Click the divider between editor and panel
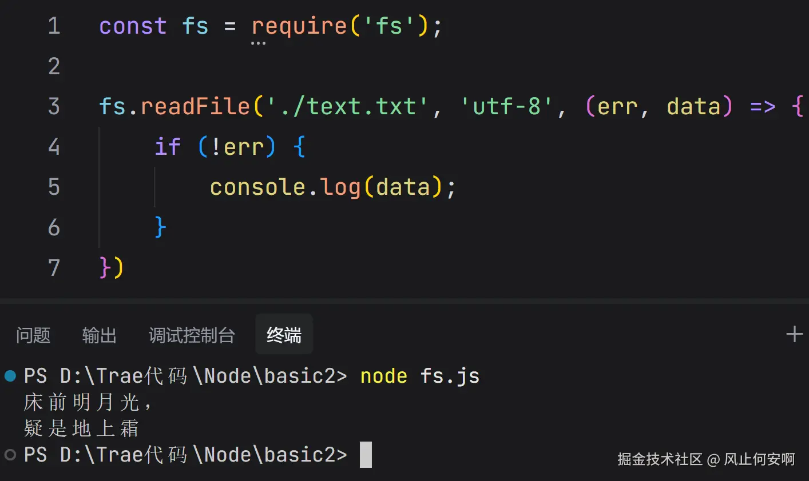This screenshot has width=809, height=481. pos(405,300)
